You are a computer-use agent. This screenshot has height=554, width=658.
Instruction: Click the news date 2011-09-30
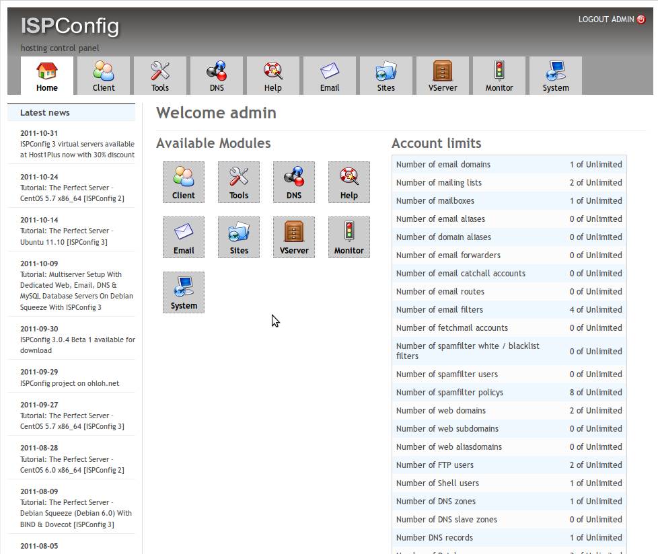coord(39,329)
